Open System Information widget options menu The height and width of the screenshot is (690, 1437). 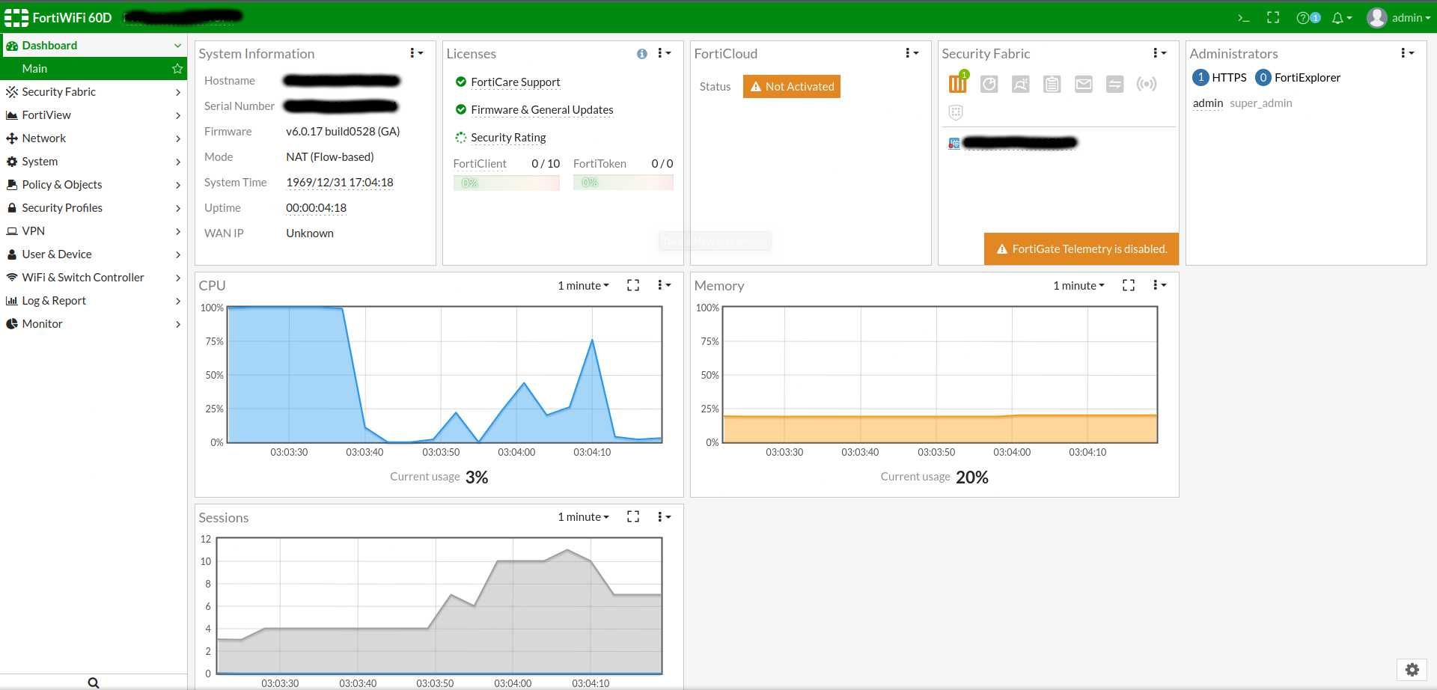[x=416, y=53]
